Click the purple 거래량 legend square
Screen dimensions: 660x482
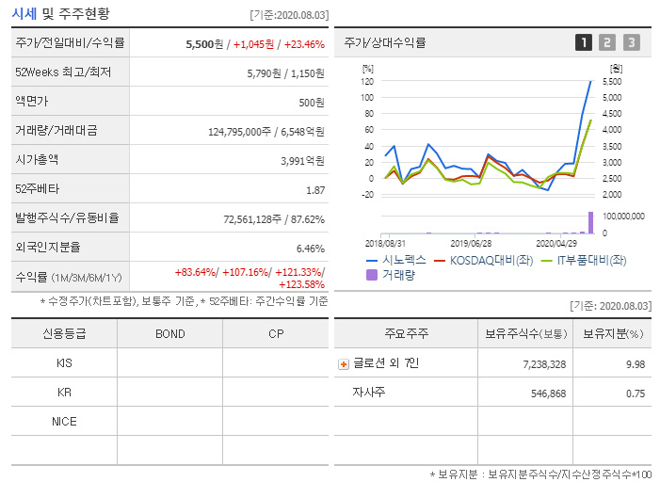372,275
